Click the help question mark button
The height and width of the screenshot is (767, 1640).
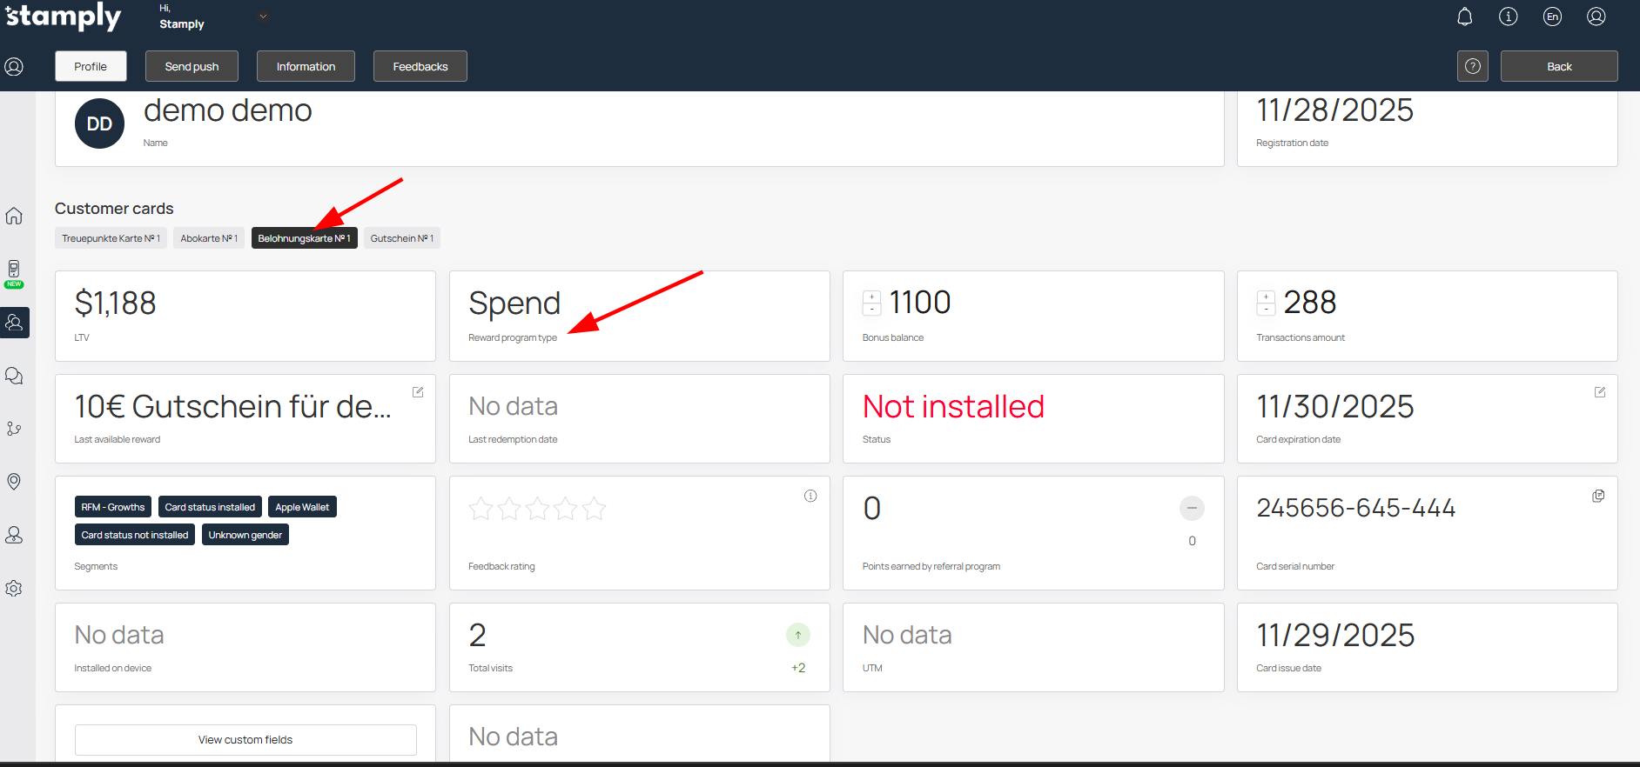[x=1472, y=66]
